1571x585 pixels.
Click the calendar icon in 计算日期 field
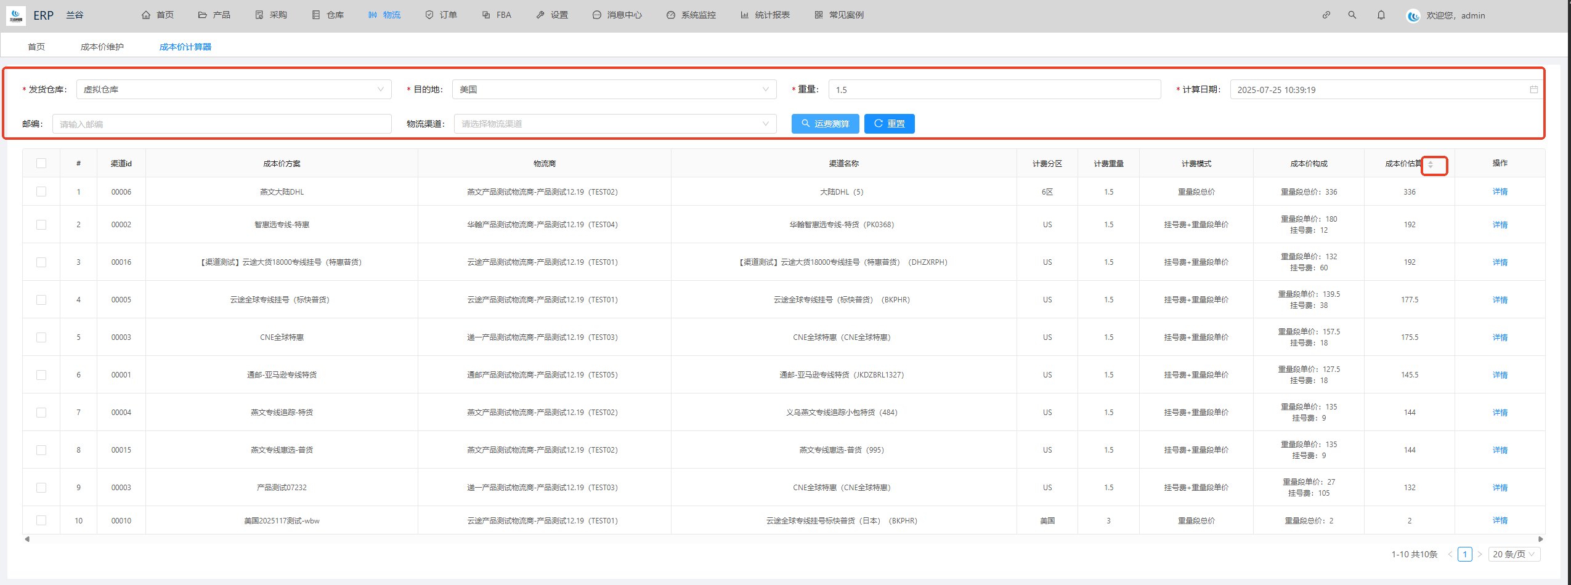click(x=1533, y=89)
